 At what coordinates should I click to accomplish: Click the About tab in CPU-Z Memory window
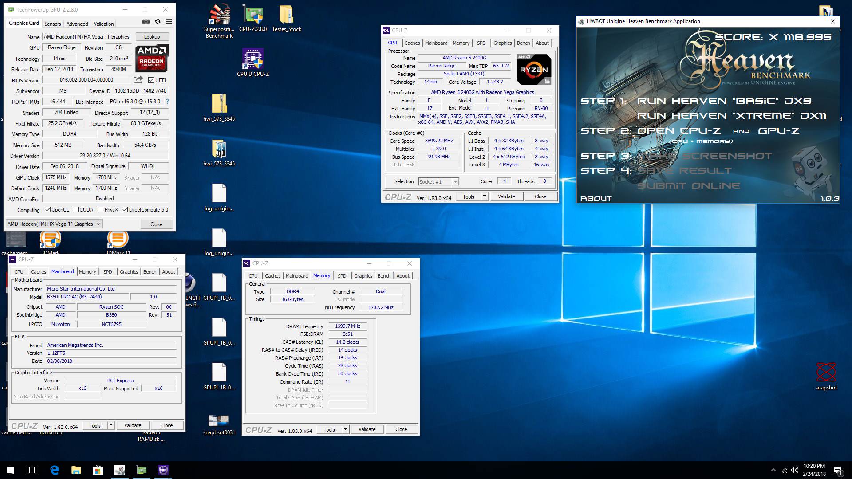[x=403, y=276]
